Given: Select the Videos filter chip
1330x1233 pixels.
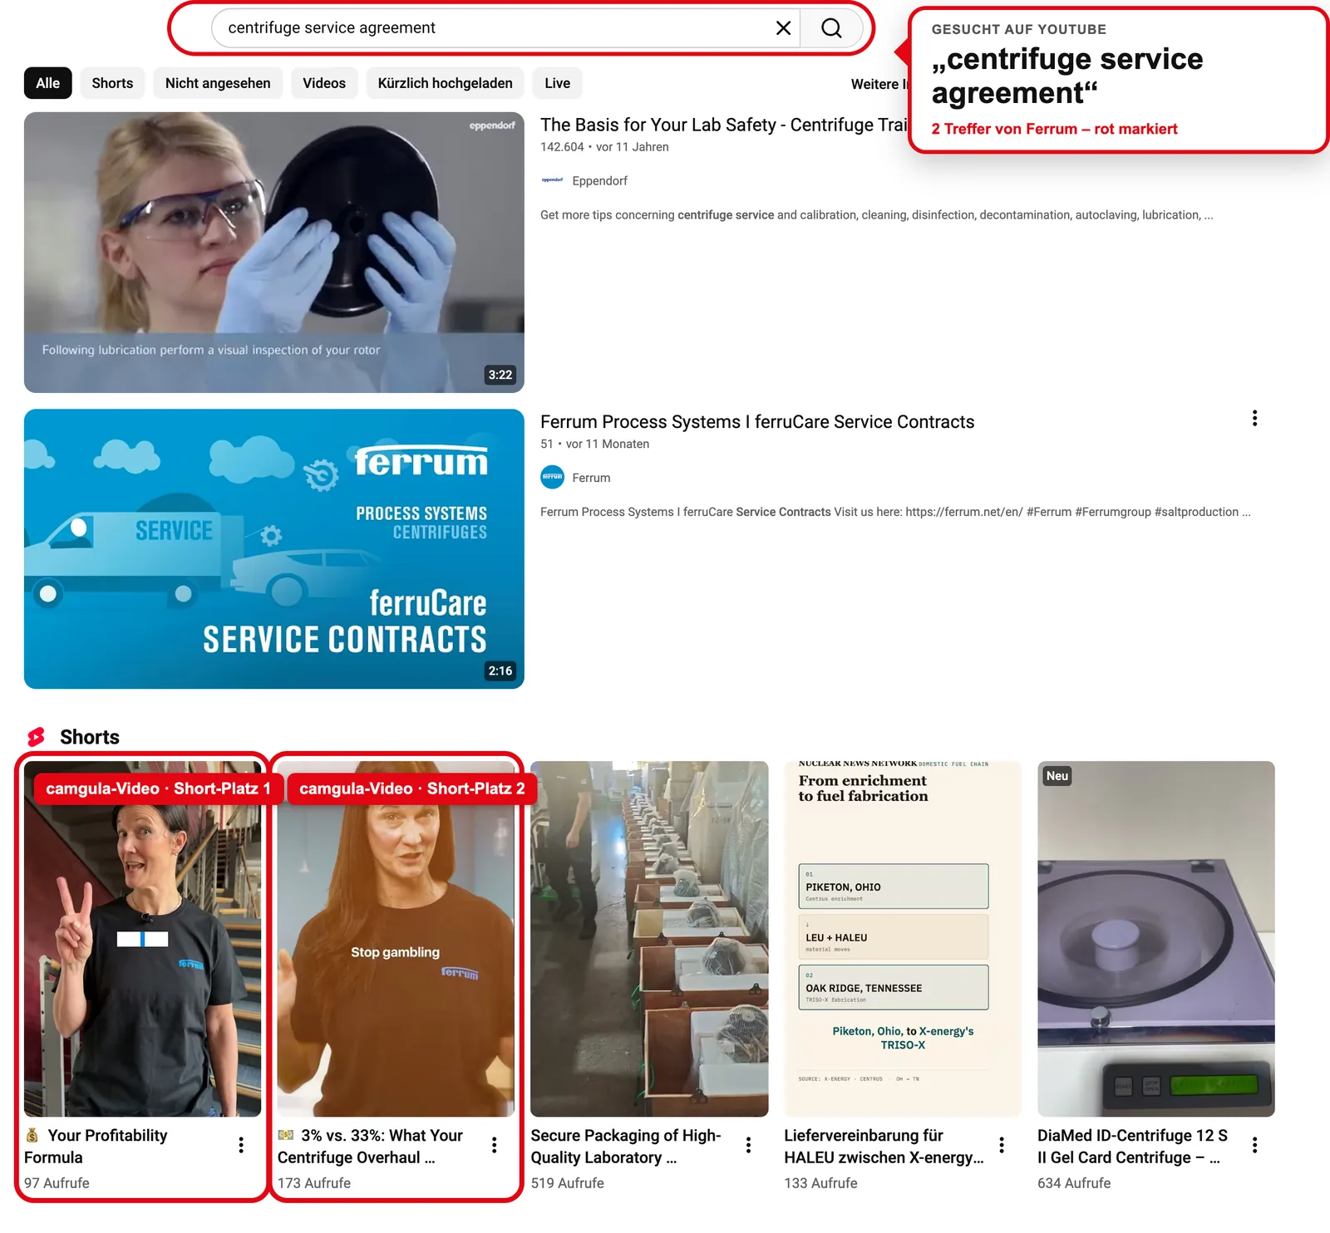Looking at the screenshot, I should point(324,83).
